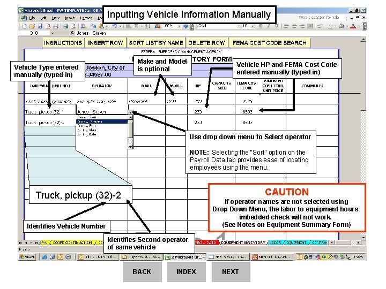Open the View menu
This screenshot has width=386, height=289.
pyautogui.click(x=56, y=18)
